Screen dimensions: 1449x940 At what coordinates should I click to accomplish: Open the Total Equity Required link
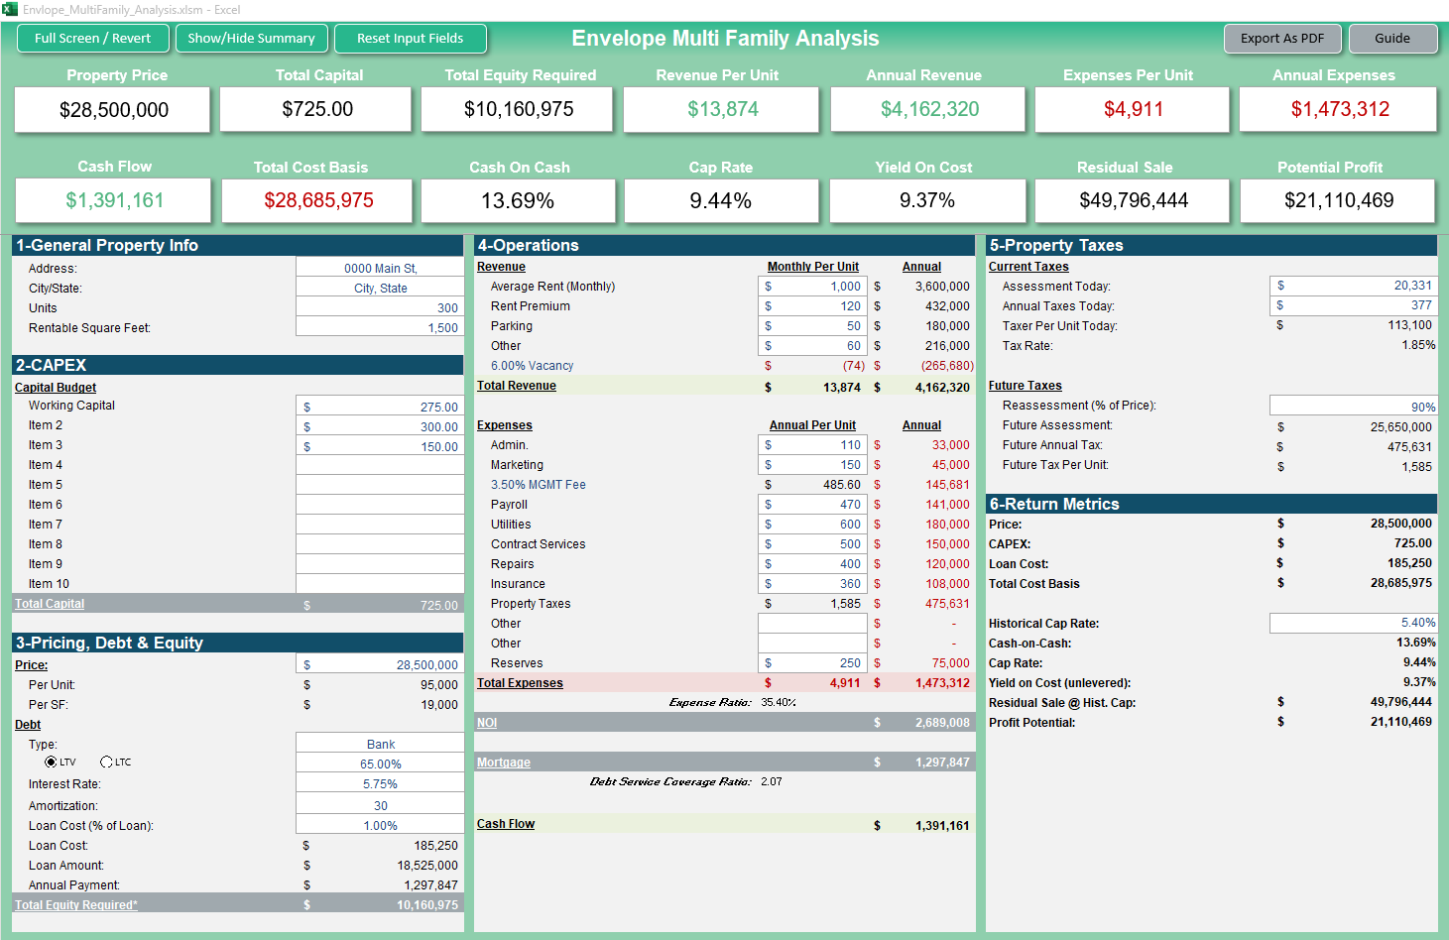pyautogui.click(x=76, y=904)
